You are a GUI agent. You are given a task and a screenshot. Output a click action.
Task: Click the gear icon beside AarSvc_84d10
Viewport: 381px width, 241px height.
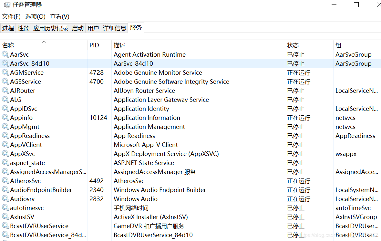[x=5, y=63]
